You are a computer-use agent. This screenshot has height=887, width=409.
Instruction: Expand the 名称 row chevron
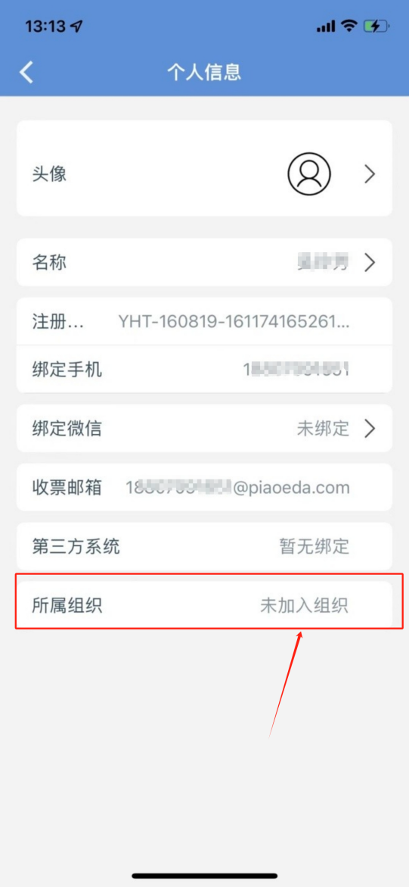point(370,263)
